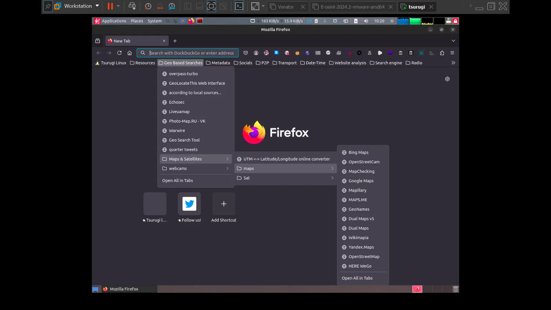The image size is (551, 310).
Task: Pause the VM in Workstation toolbar
Action: coord(110,6)
